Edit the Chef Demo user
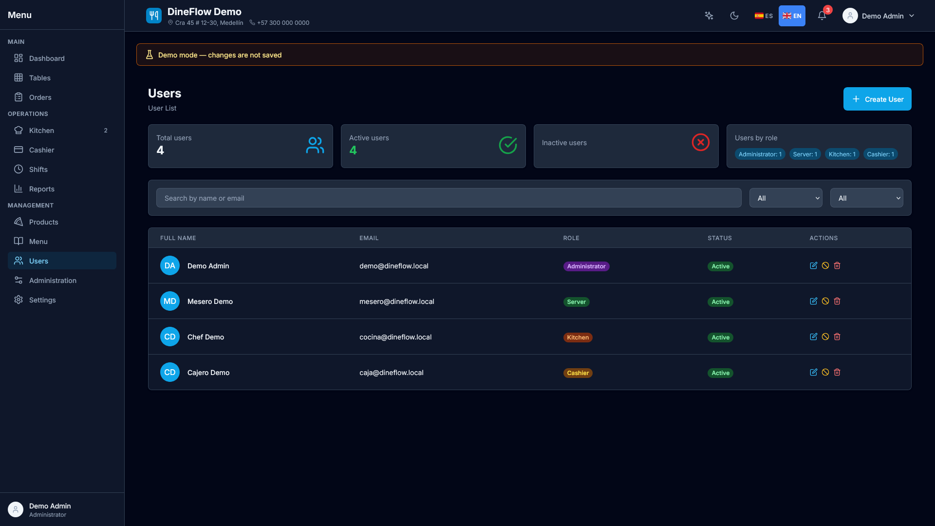This screenshot has width=935, height=526. (x=813, y=337)
